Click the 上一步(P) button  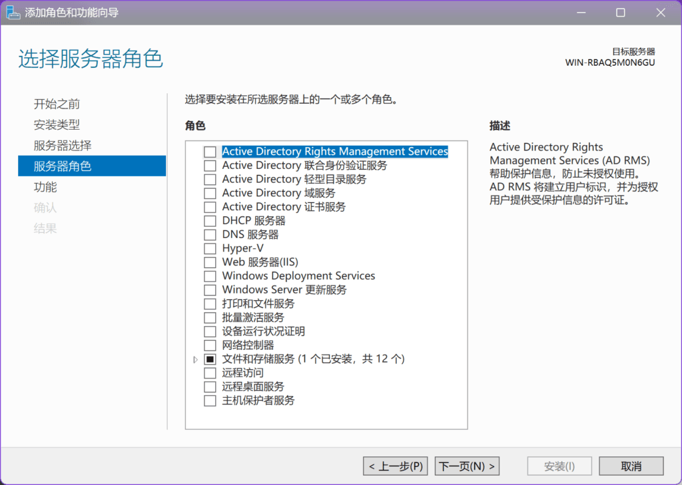pyautogui.click(x=396, y=466)
